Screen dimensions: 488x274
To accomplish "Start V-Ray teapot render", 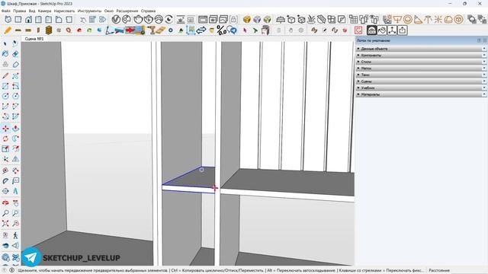I will [138, 19].
